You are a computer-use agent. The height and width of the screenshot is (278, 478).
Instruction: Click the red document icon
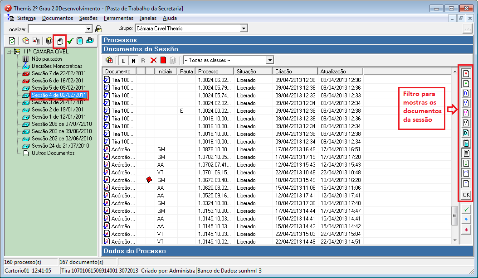pyautogui.click(x=163, y=60)
